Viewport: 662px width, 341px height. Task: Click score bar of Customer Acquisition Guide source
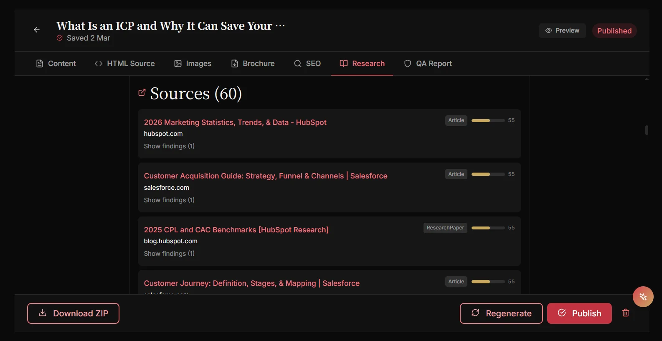pos(488,174)
